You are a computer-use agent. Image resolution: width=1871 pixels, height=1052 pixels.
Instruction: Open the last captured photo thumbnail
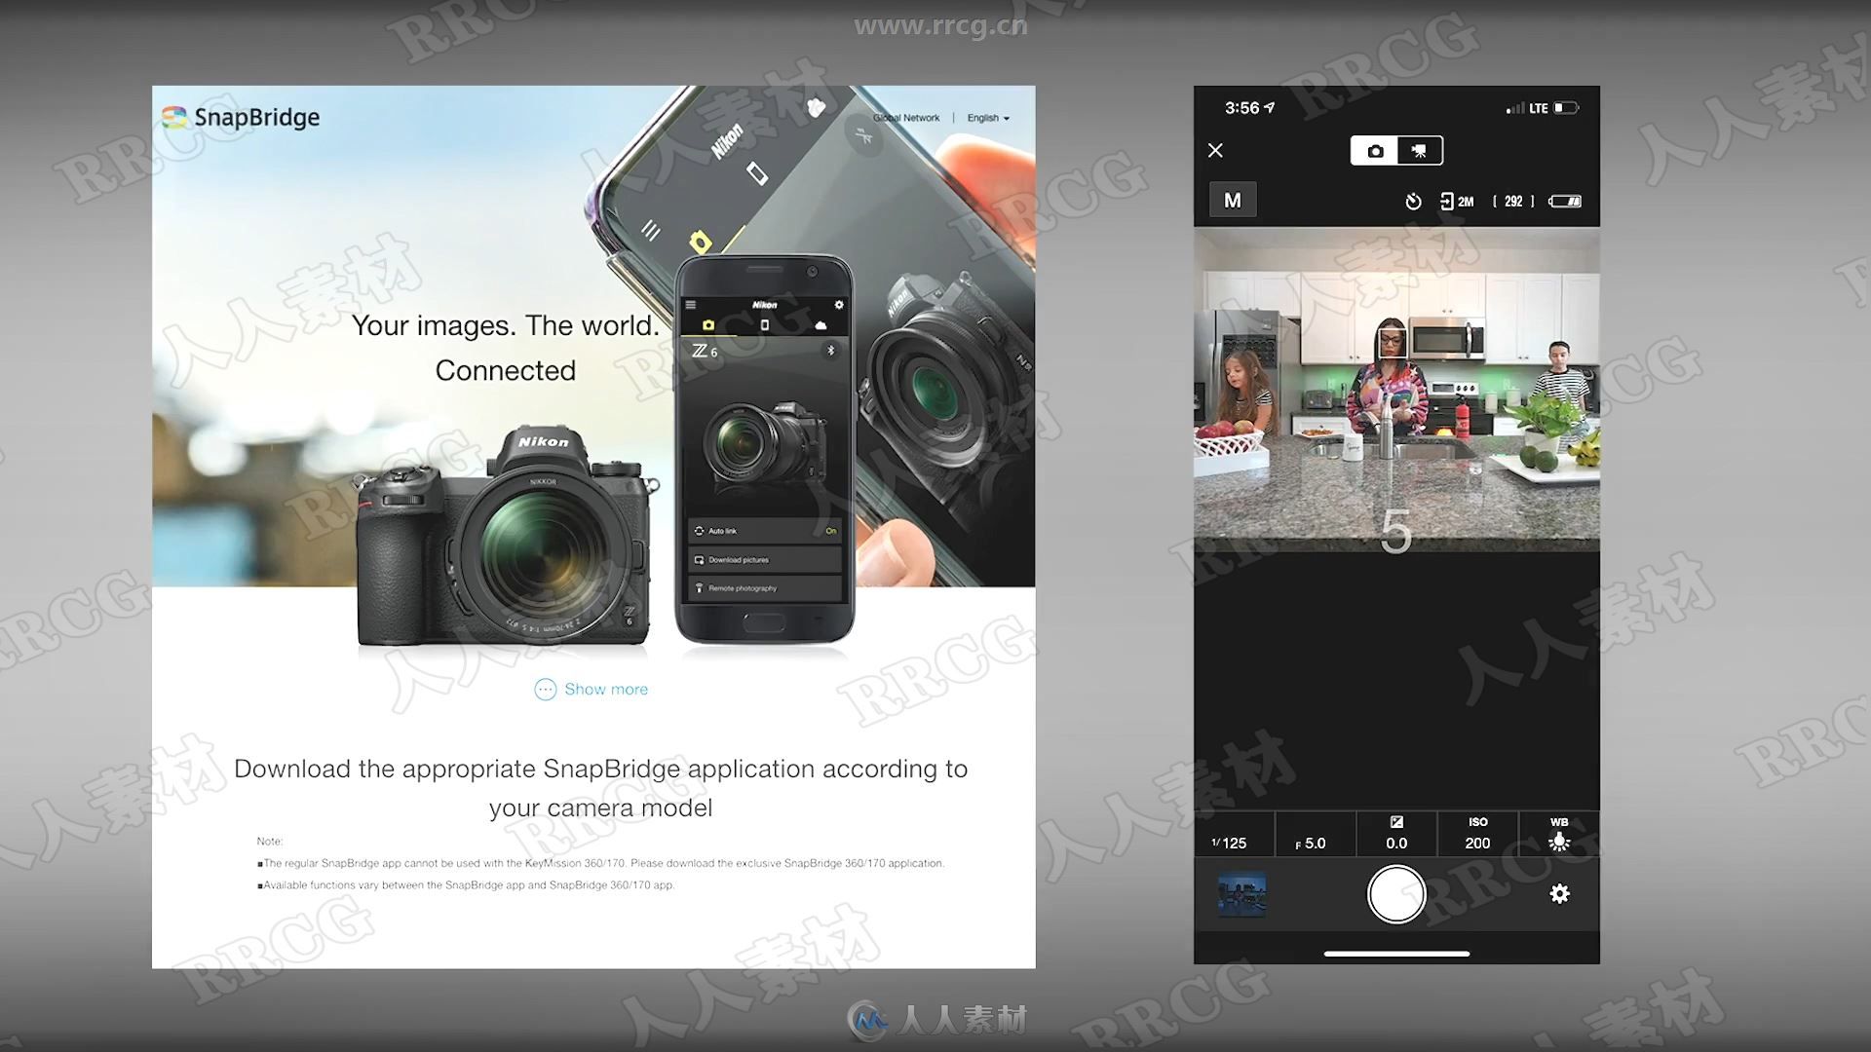(x=1241, y=894)
